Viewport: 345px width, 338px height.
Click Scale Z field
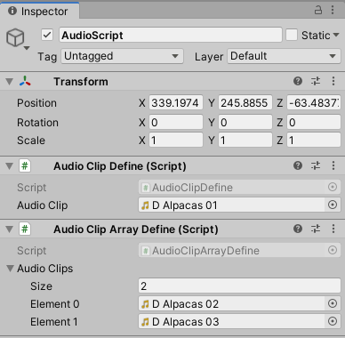(314, 140)
